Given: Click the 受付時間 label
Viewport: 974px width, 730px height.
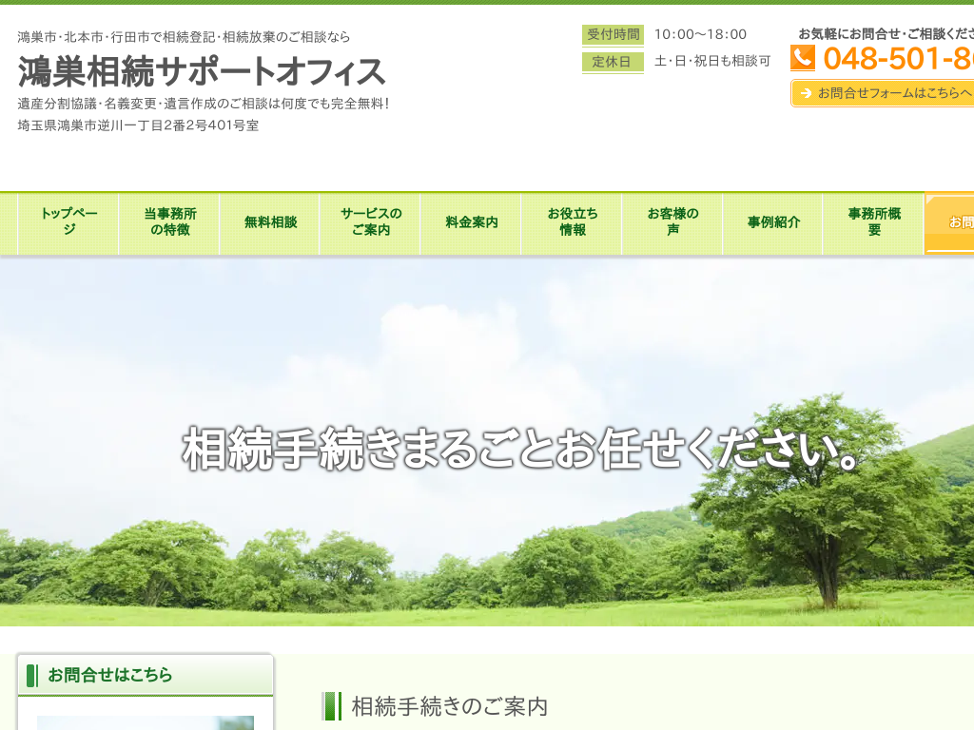Looking at the screenshot, I should 614,35.
